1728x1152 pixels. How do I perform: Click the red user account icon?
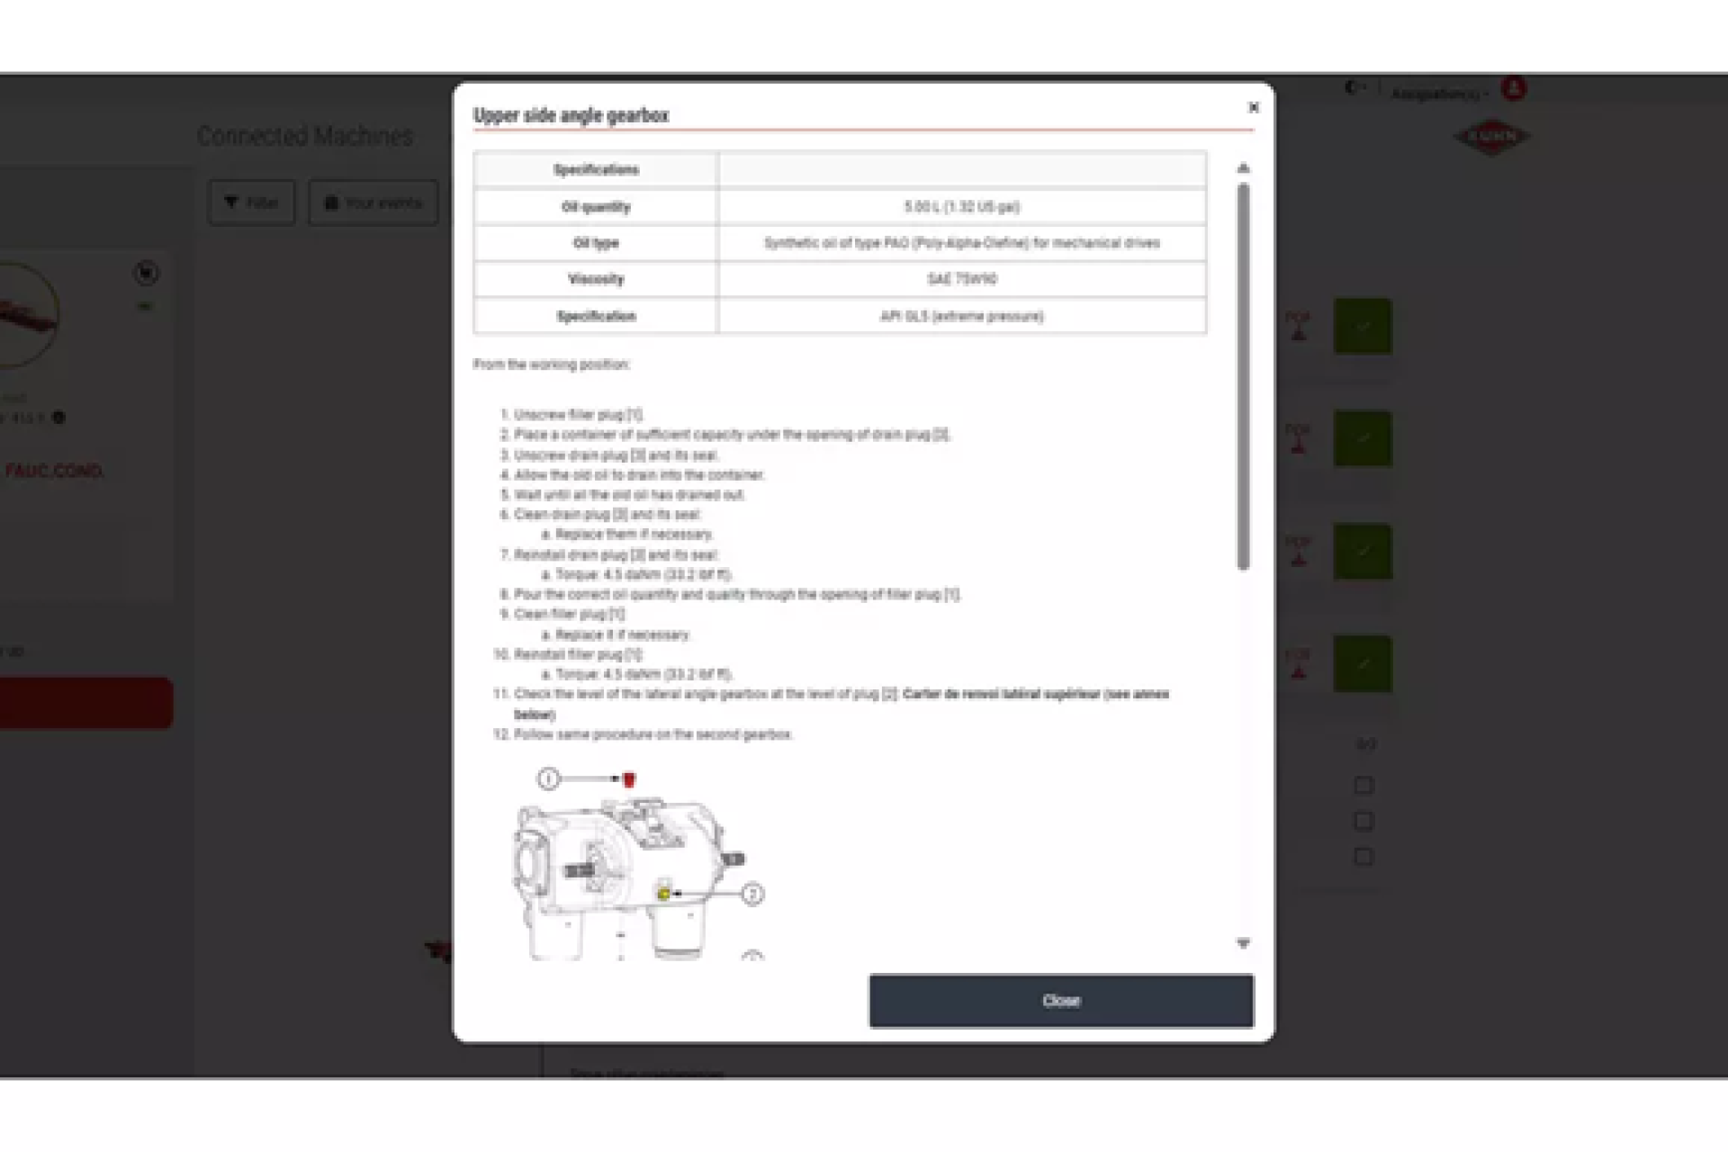pyautogui.click(x=1514, y=89)
